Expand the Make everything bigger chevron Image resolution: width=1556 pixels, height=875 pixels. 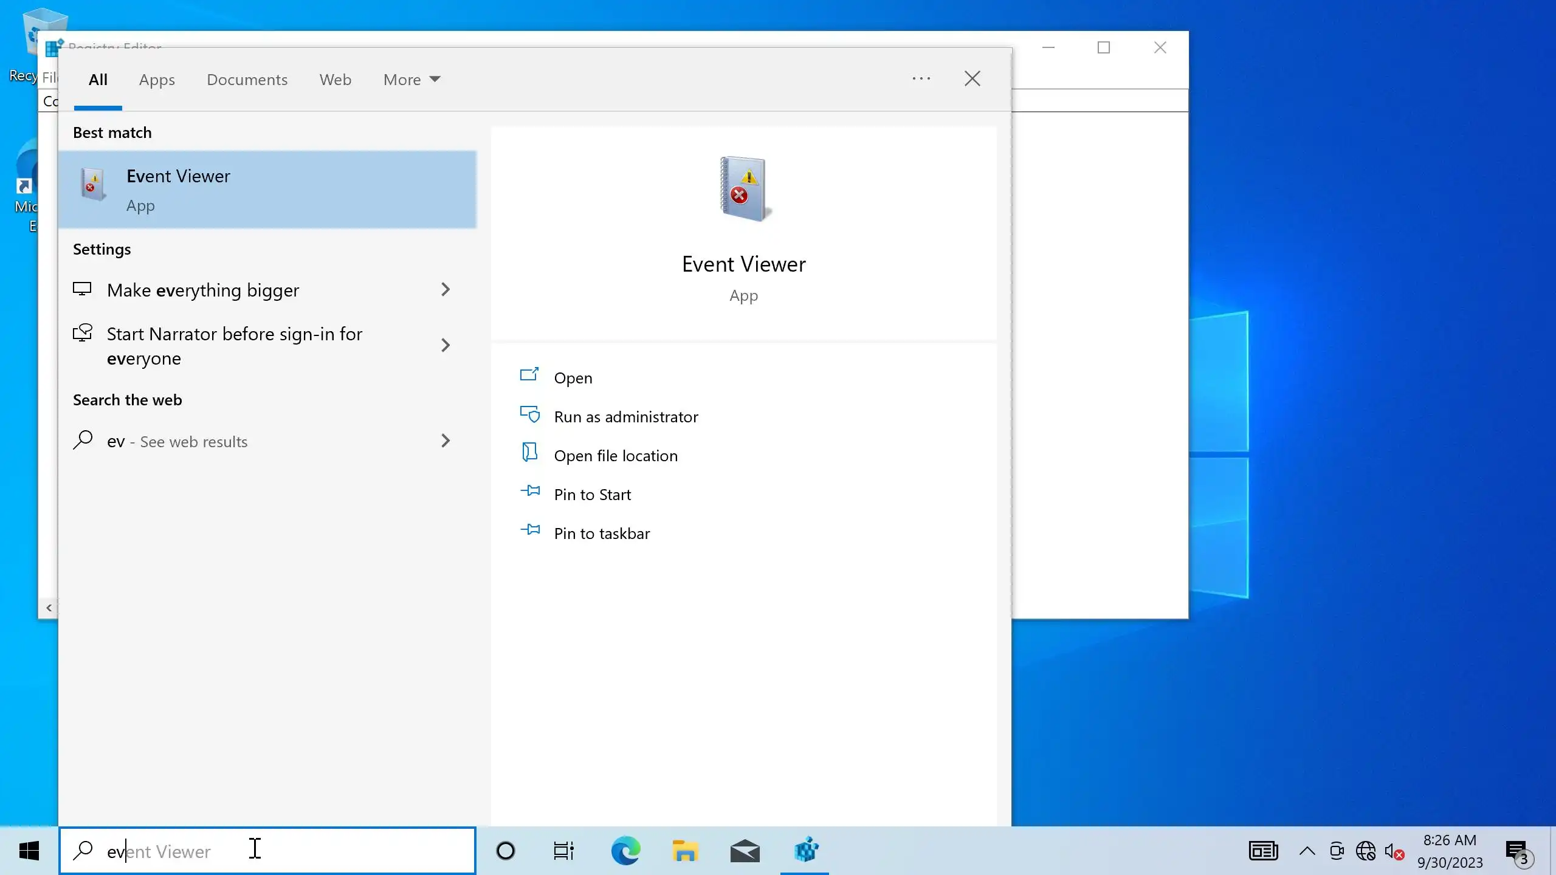446,289
